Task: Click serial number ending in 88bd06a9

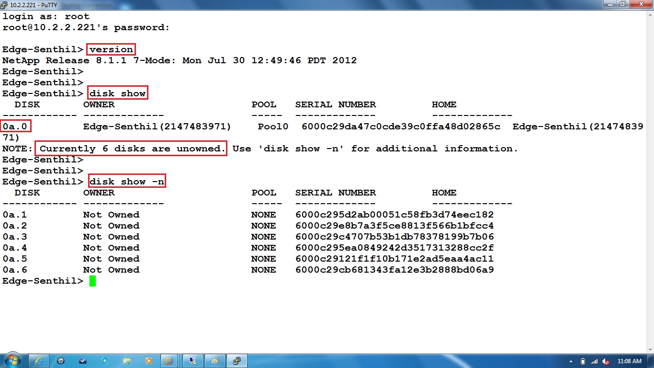Action: (x=395, y=270)
